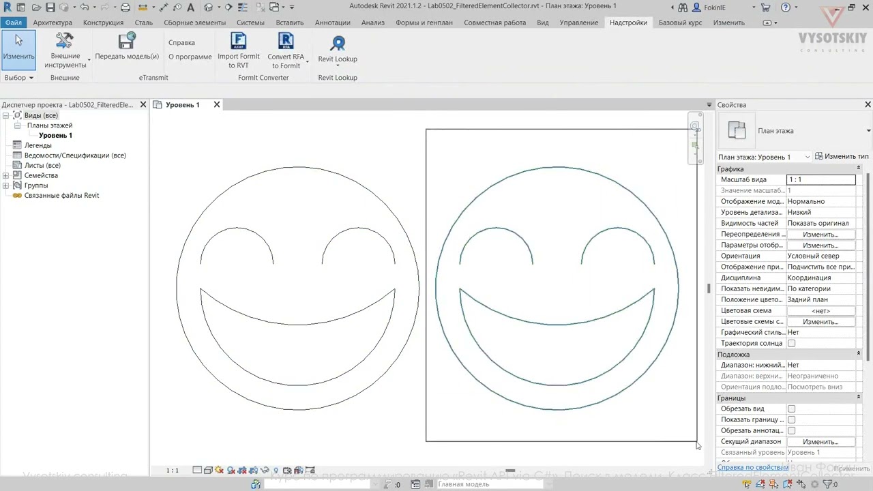Click the crop view icon in view control bar
873x491 pixels.
(242, 470)
